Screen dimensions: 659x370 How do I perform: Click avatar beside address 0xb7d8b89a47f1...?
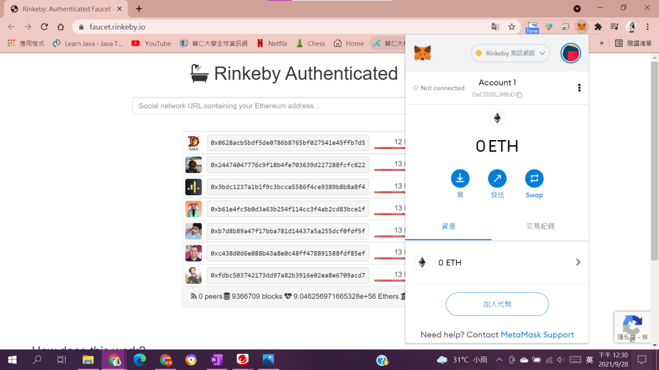pyautogui.click(x=193, y=231)
